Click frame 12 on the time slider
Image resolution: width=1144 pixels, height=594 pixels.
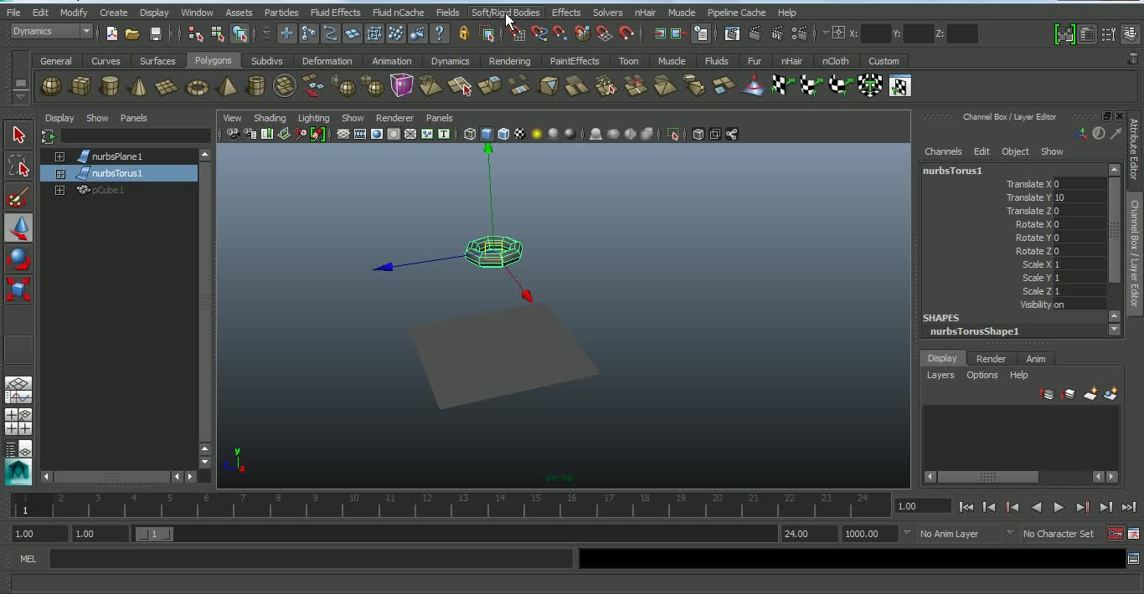(426, 505)
